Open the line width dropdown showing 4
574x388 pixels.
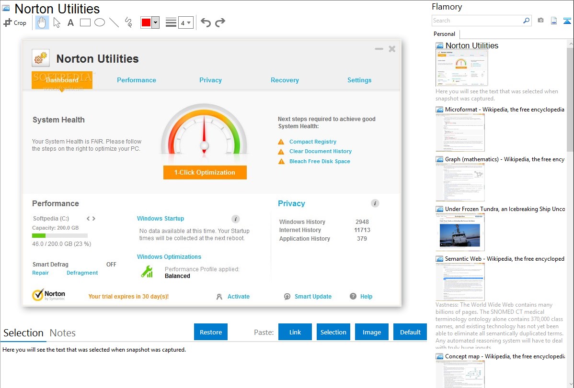(x=186, y=23)
